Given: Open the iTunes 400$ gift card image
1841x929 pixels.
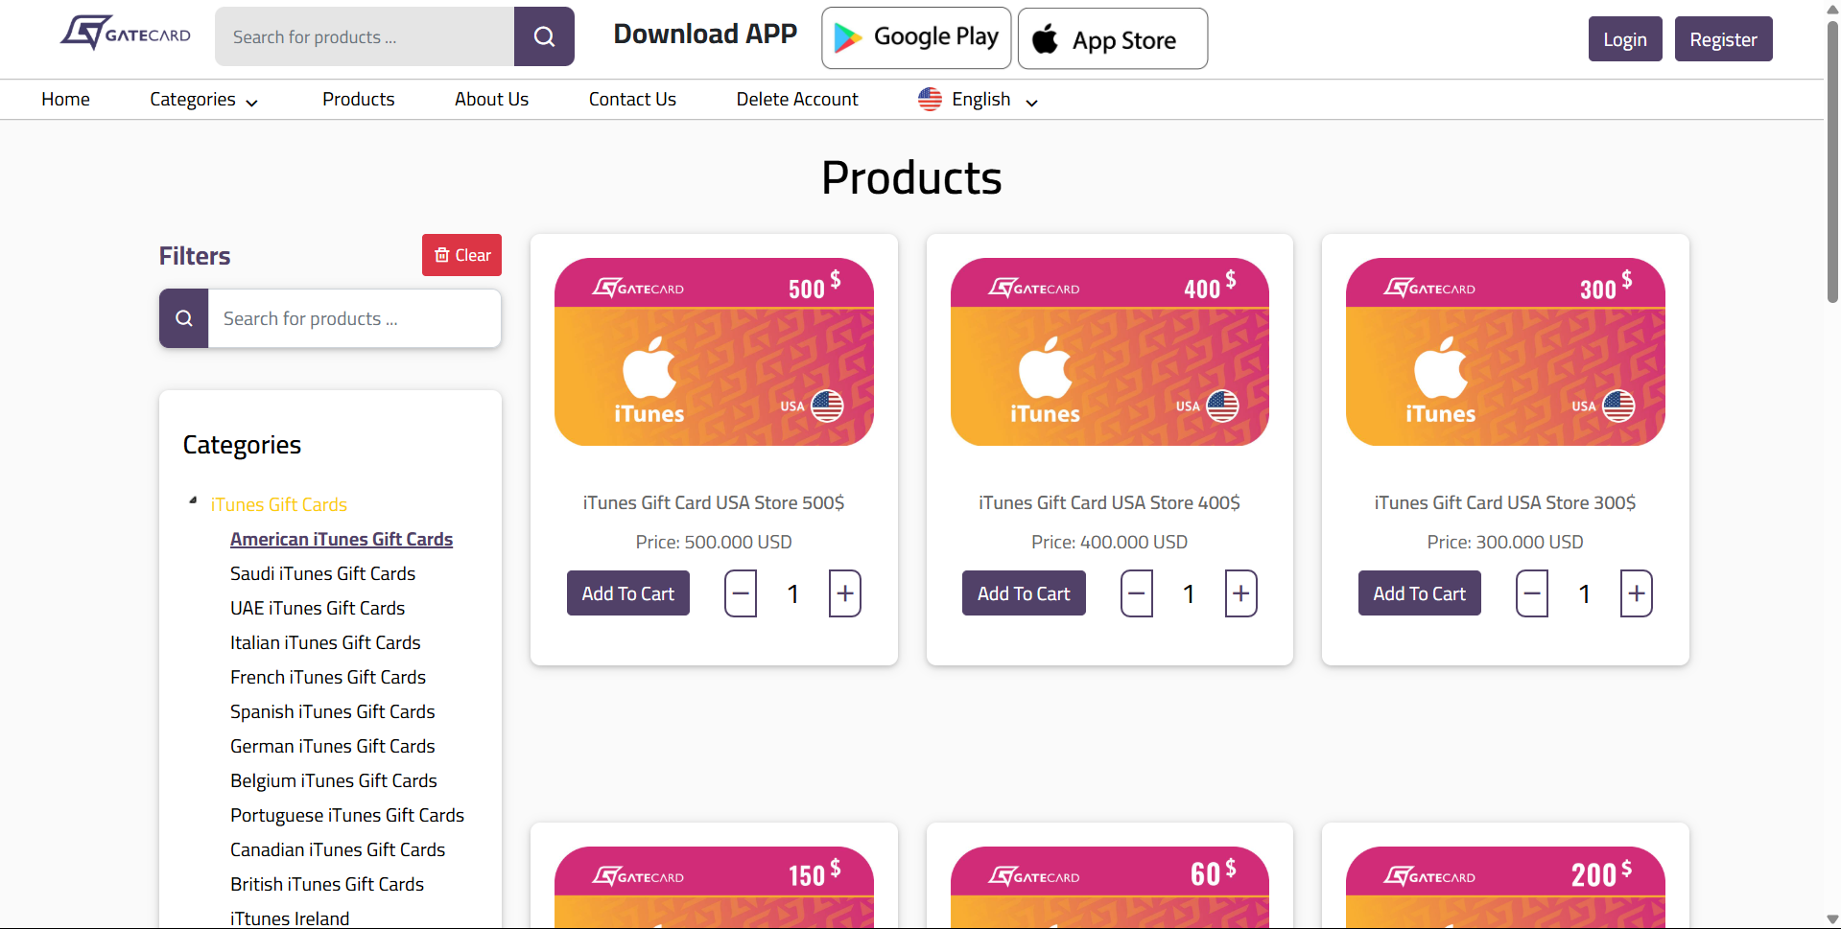Looking at the screenshot, I should coord(1110,352).
